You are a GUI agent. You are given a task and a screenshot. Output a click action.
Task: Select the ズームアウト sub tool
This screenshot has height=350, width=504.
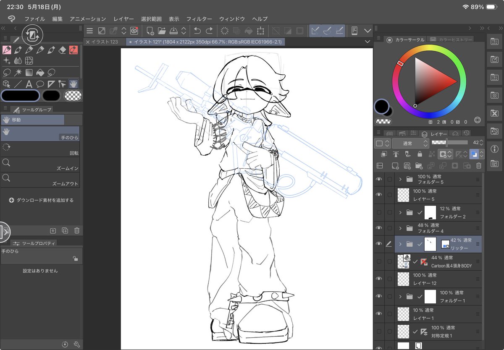click(39, 180)
